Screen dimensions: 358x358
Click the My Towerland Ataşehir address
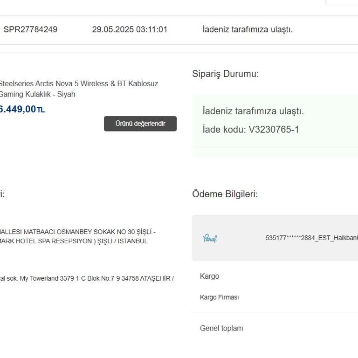tap(87, 278)
